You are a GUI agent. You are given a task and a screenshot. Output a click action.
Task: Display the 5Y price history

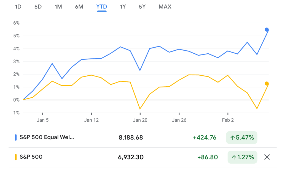click(142, 7)
